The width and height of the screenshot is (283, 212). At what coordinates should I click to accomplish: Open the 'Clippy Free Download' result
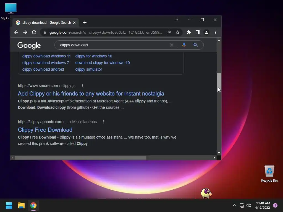tap(45, 130)
